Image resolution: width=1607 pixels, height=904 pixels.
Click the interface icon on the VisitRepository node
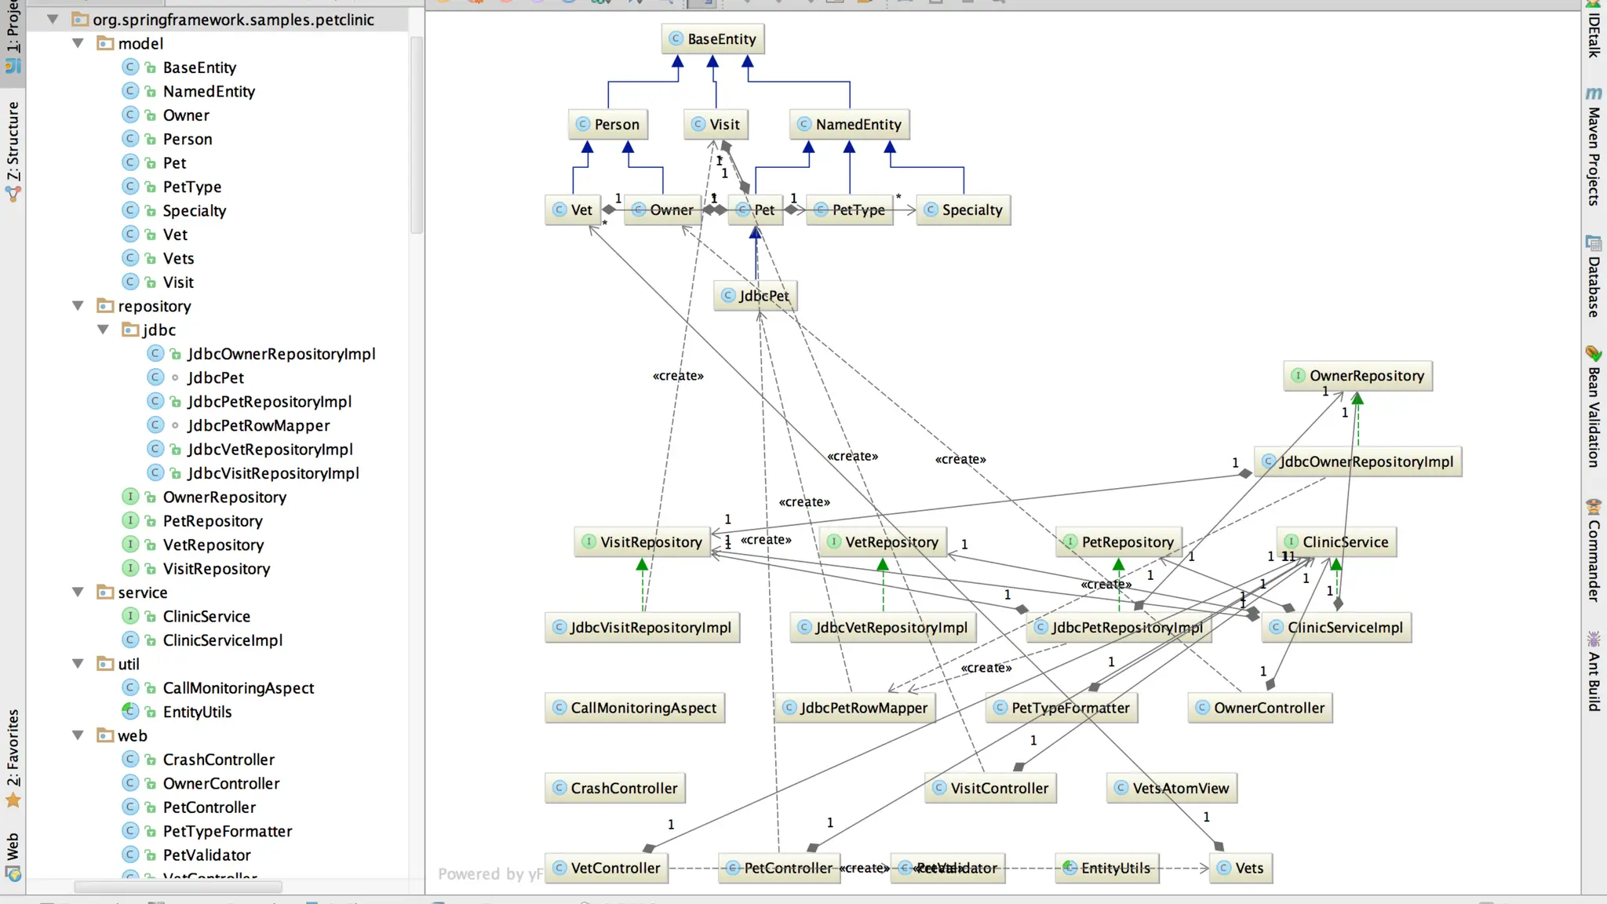coord(589,541)
